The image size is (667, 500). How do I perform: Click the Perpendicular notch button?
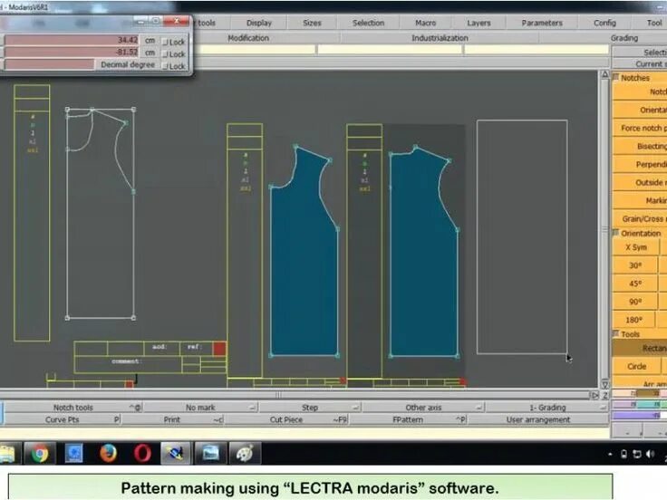coord(640,164)
